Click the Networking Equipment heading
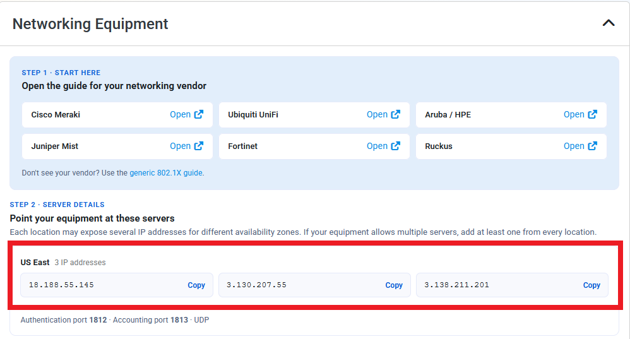 click(x=90, y=24)
